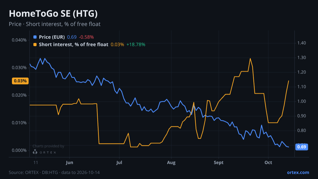Open the ortex.com link
318x179 pixels.
[x=298, y=172]
